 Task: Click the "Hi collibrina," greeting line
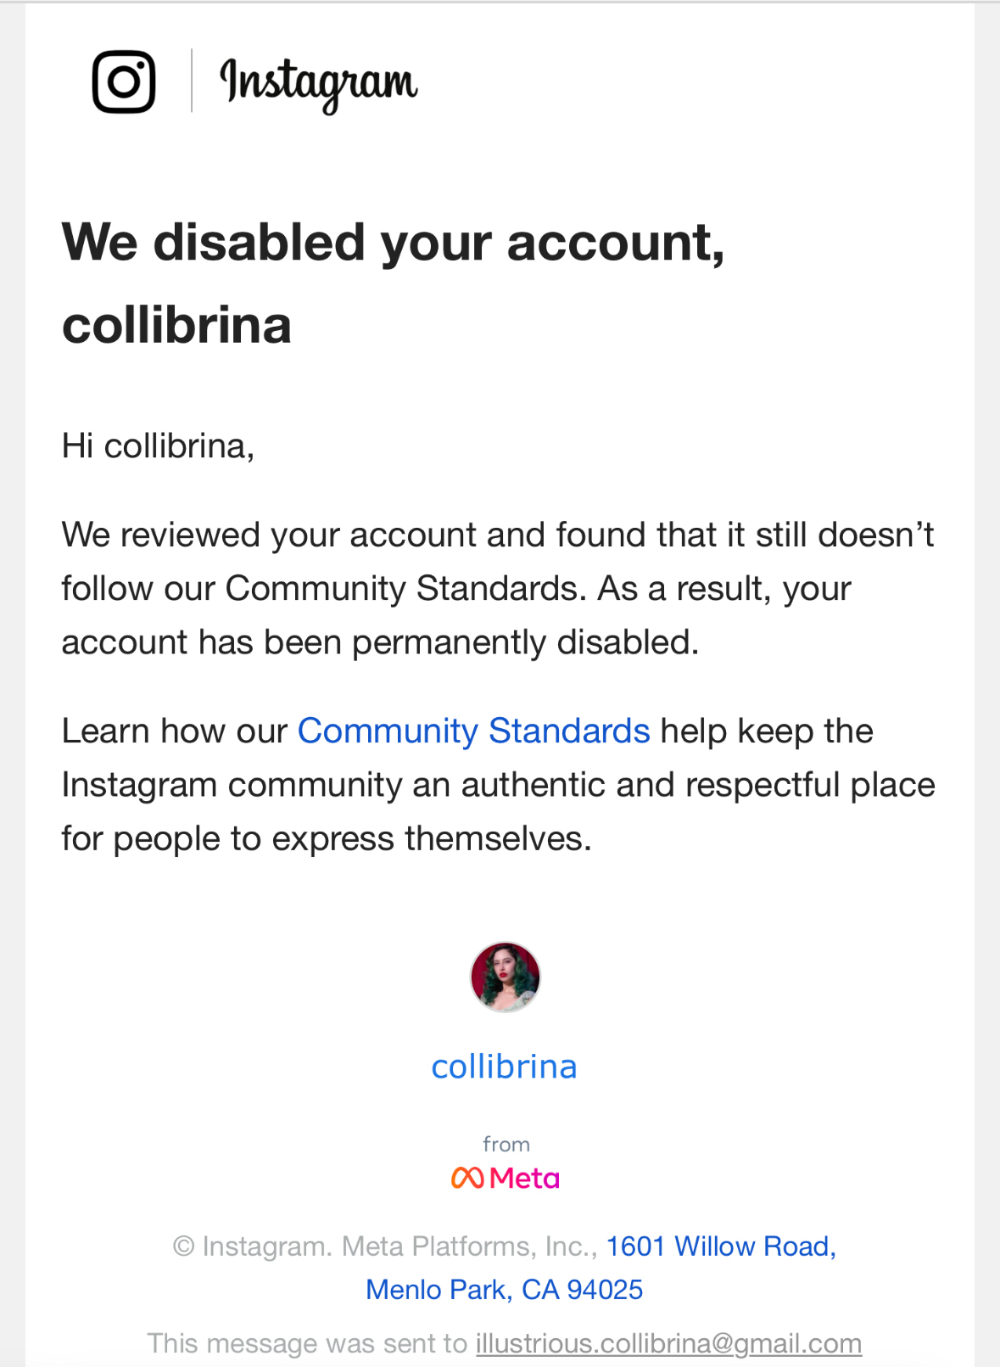click(x=158, y=445)
